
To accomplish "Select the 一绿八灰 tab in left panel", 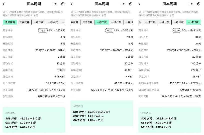I will pyautogui.click(x=53, y=22).
